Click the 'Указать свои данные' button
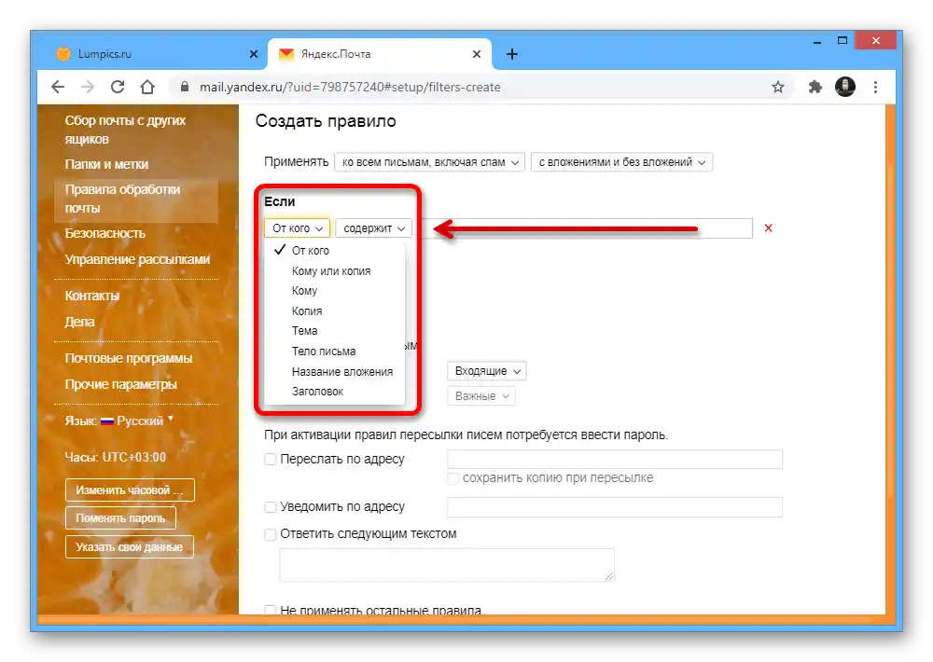 [130, 547]
